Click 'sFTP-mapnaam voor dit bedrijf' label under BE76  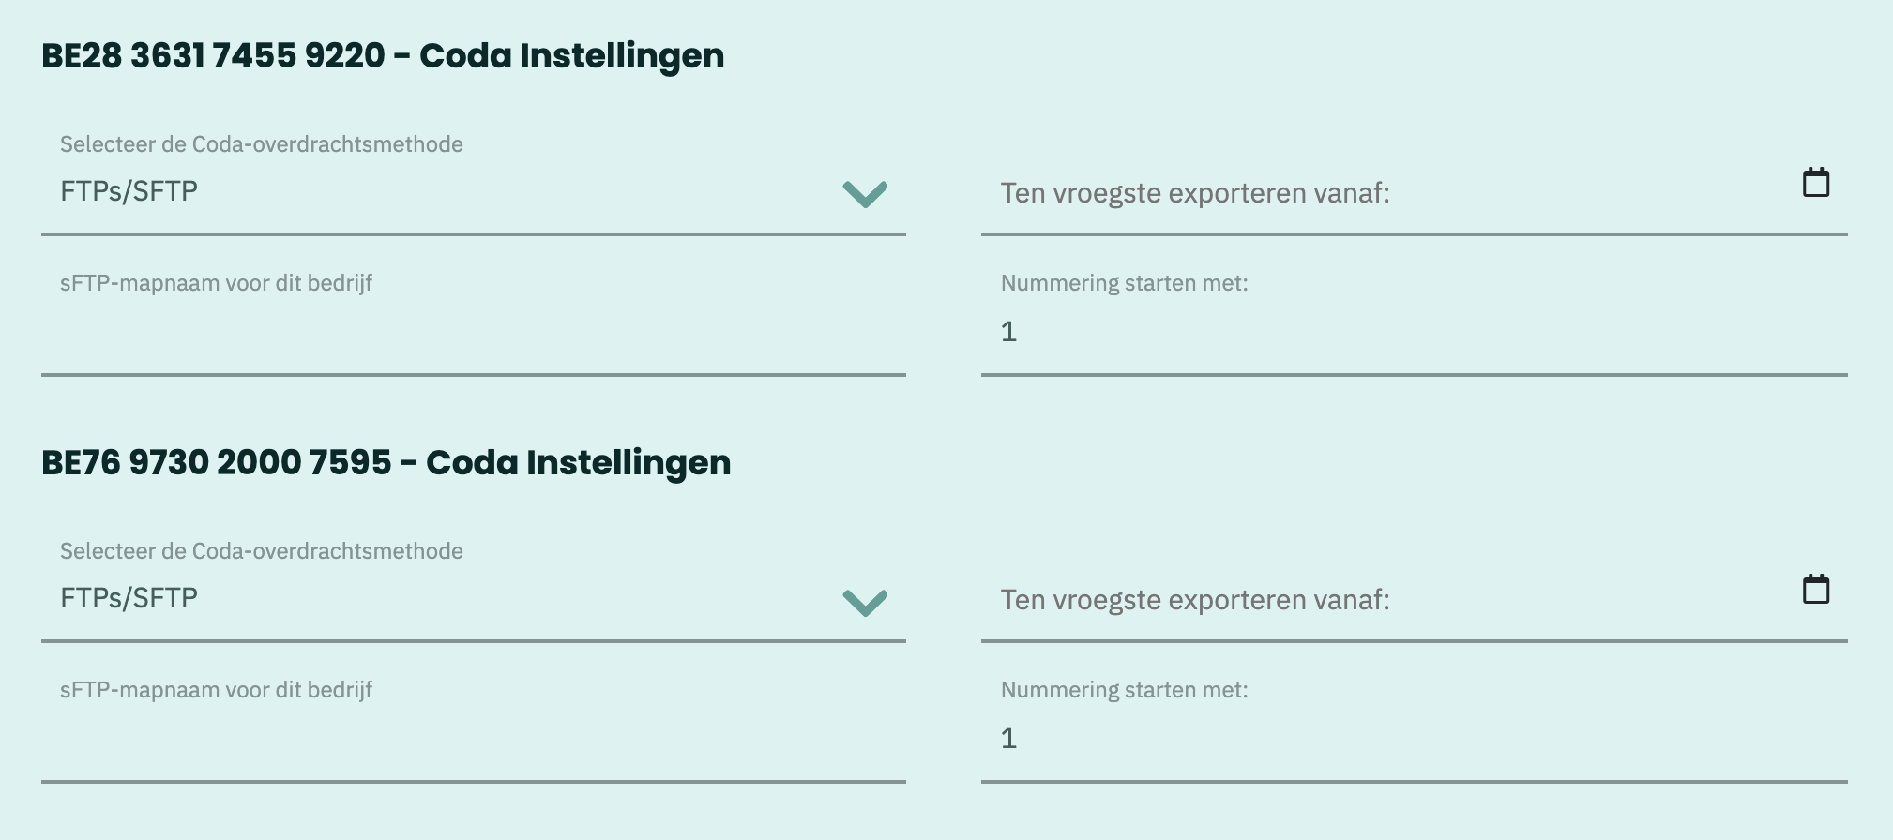[217, 690]
